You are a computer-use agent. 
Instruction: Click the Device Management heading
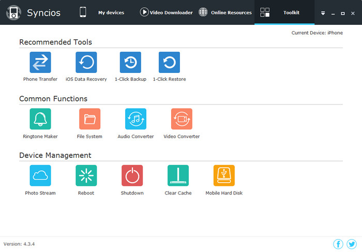tap(55, 155)
